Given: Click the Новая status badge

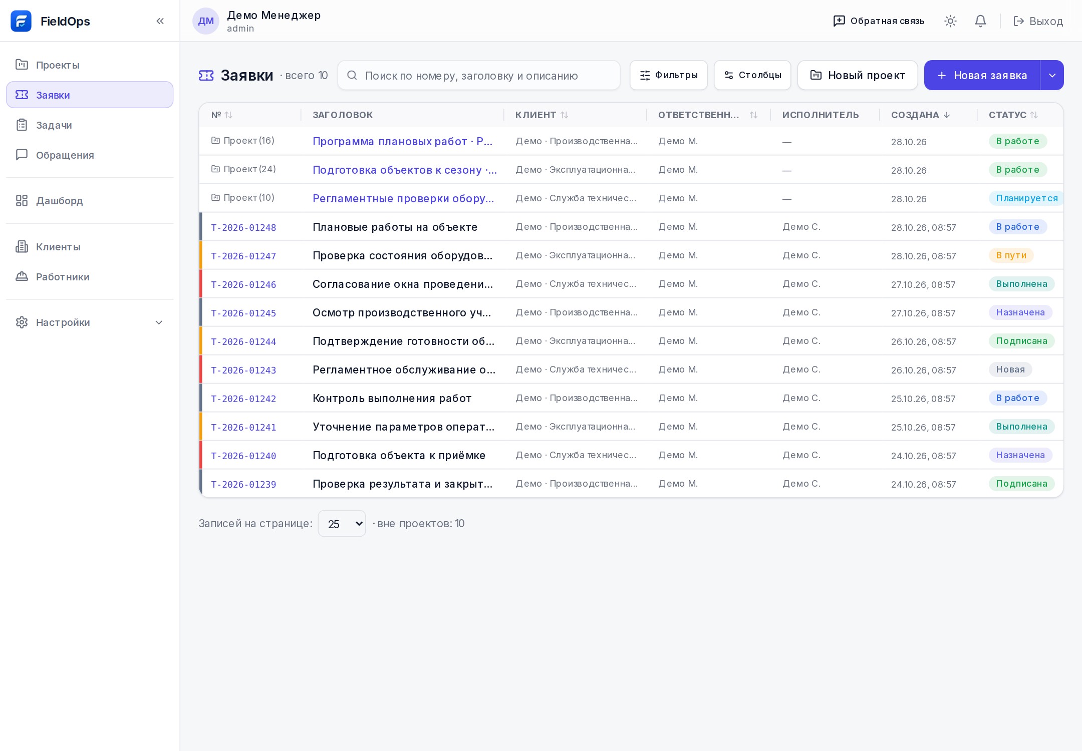Looking at the screenshot, I should pos(1010,369).
